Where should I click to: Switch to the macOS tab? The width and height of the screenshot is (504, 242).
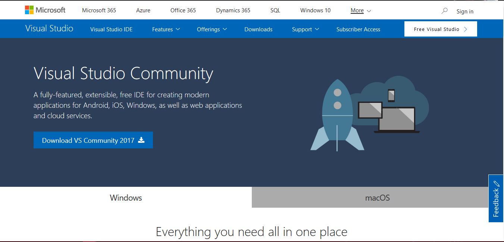click(x=377, y=198)
